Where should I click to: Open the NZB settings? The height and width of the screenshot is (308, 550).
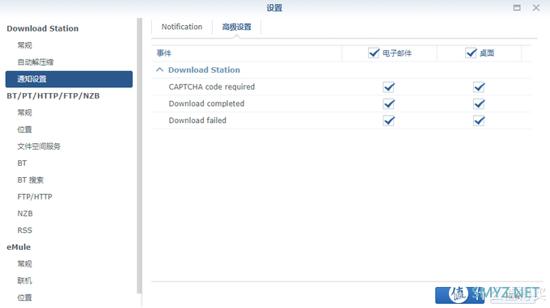25,213
